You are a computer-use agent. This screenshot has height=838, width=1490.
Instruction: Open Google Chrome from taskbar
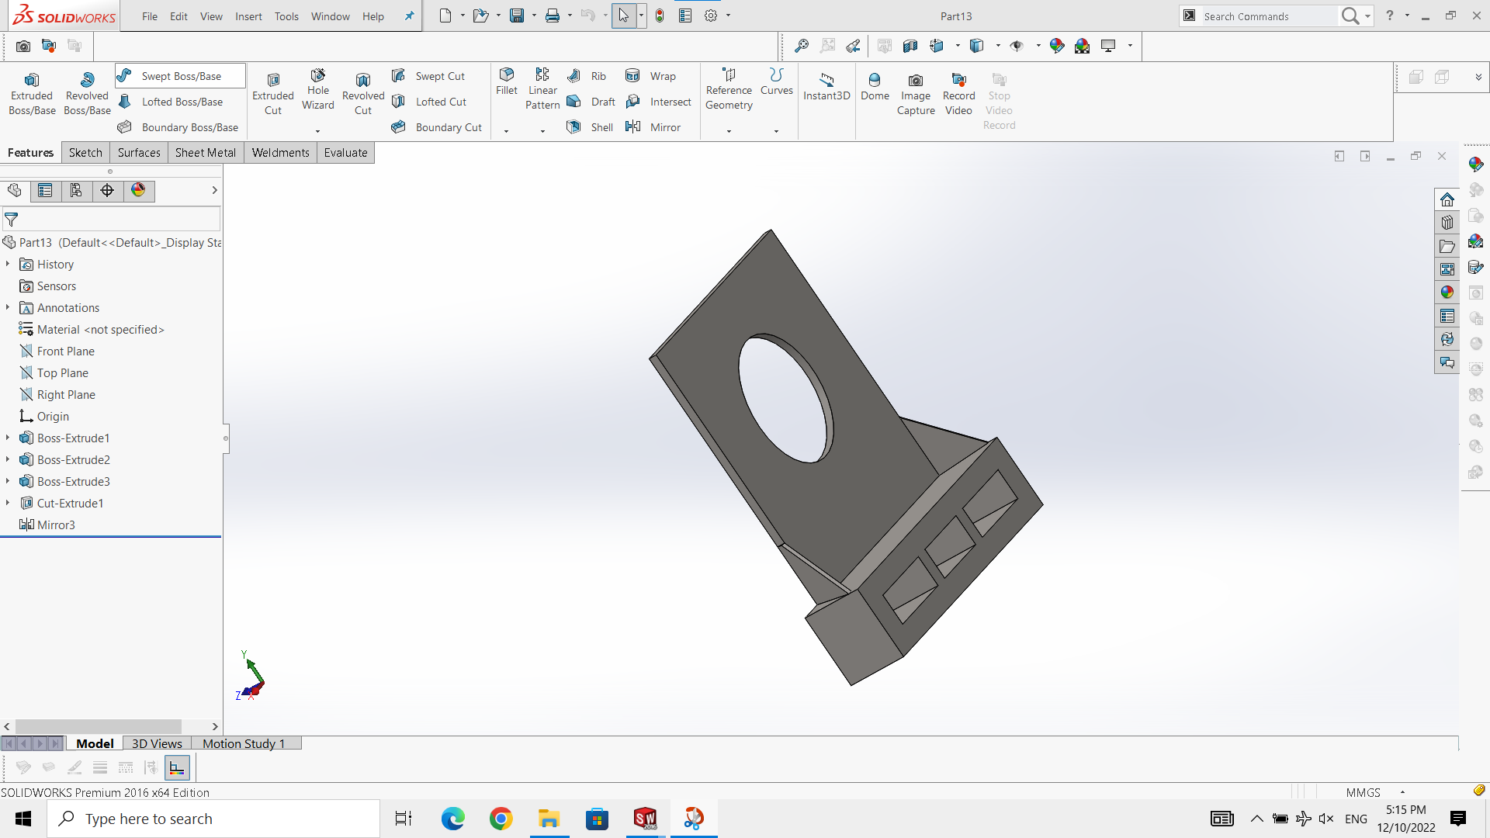pos(501,819)
